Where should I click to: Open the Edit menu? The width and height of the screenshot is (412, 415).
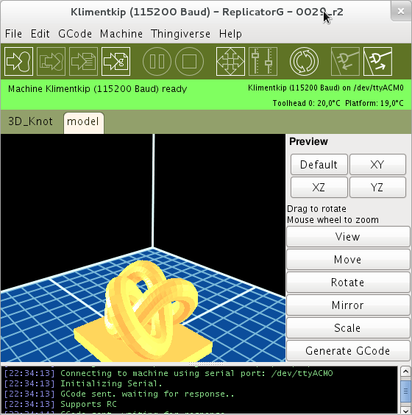pos(40,34)
